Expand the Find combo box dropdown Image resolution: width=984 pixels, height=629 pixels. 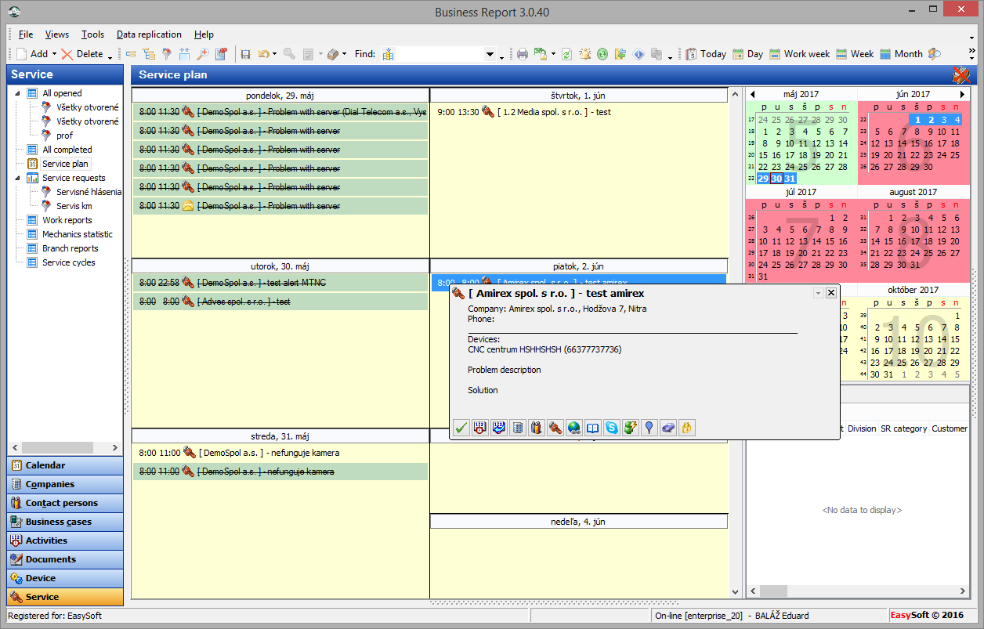coord(491,54)
